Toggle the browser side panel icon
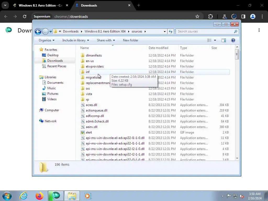 pos(243,16)
